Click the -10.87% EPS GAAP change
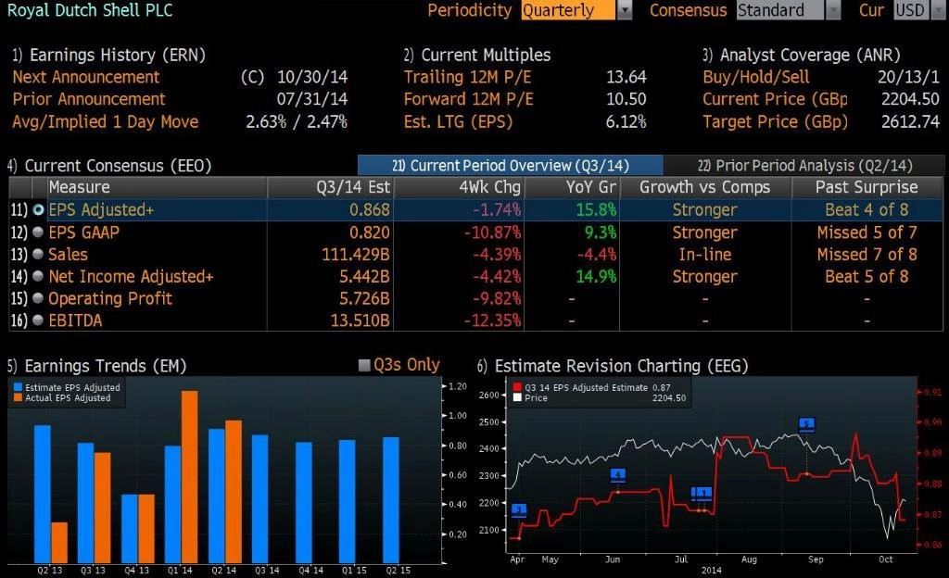 pyautogui.click(x=492, y=232)
